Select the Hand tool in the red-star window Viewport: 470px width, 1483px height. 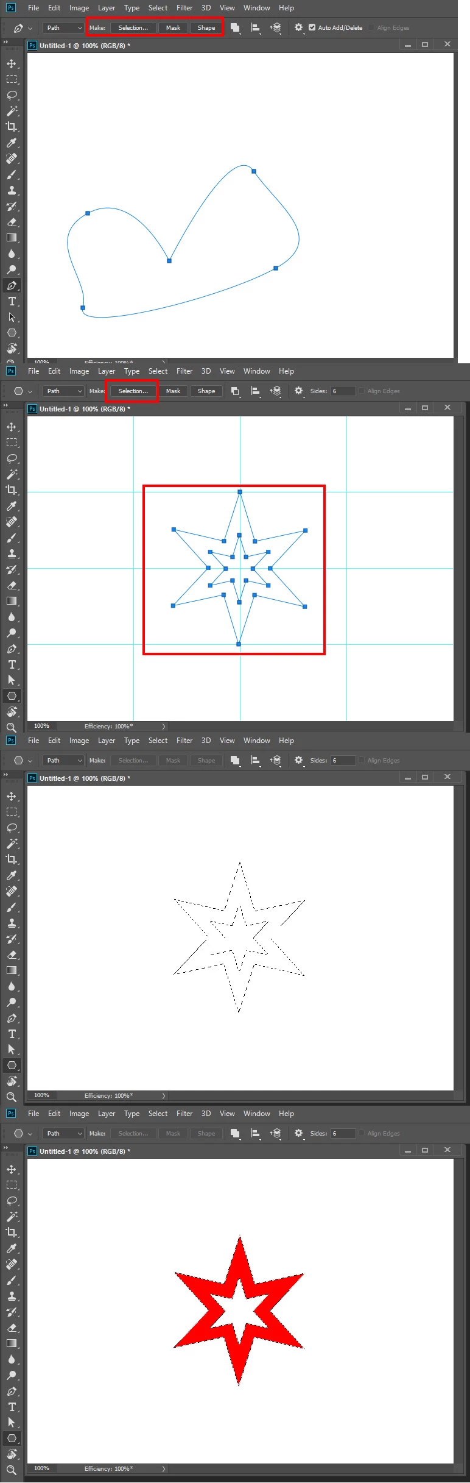12,1454
